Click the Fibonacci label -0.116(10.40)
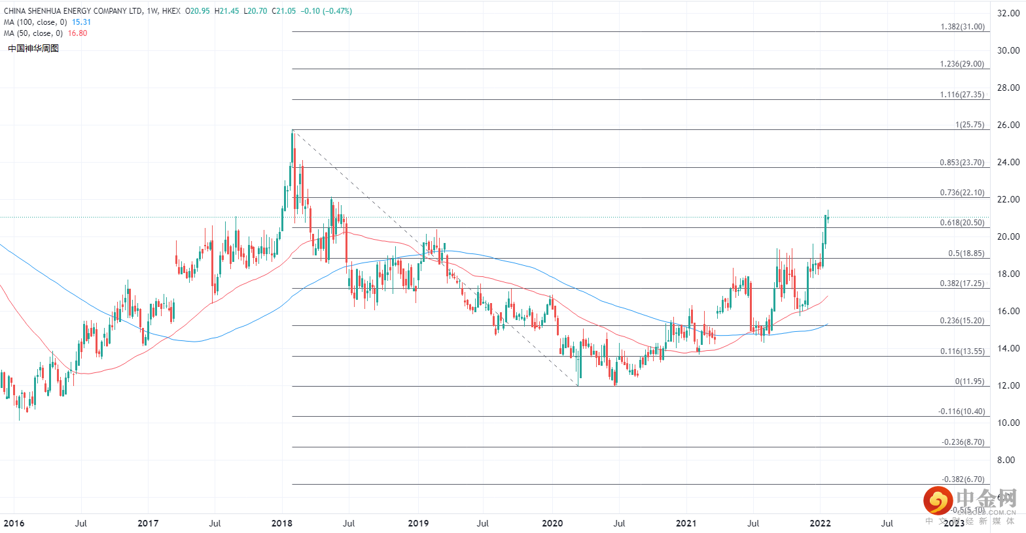This screenshot has height=533, width=1026. coord(961,412)
